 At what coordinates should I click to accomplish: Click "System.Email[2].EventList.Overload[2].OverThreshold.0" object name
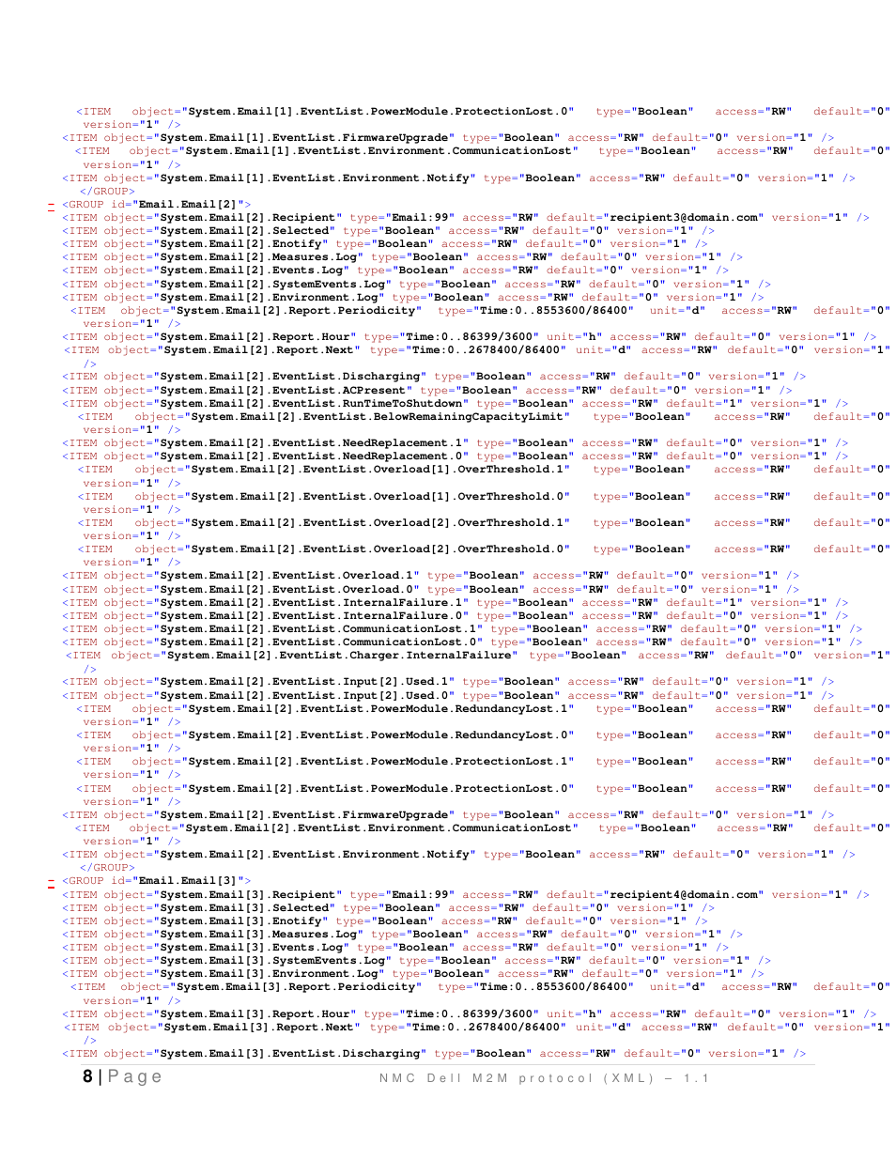pyautogui.click(x=378, y=549)
